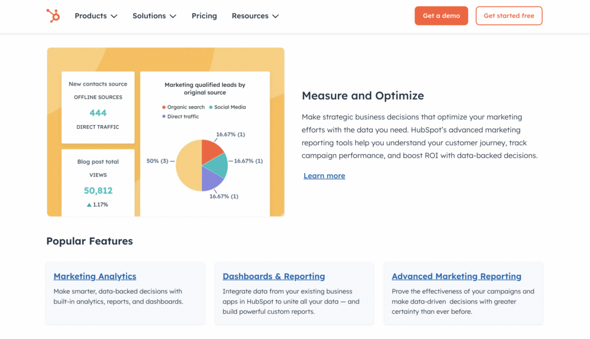Screen dimensions: 590x339
Task: Click the purple Direct traffic legend dot
Action: point(164,117)
